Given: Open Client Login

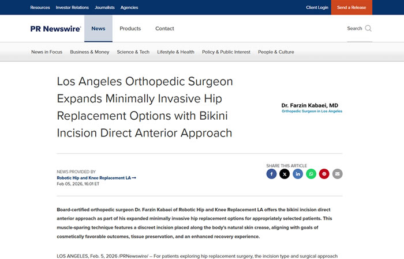Looking at the screenshot, I should point(317,7).
